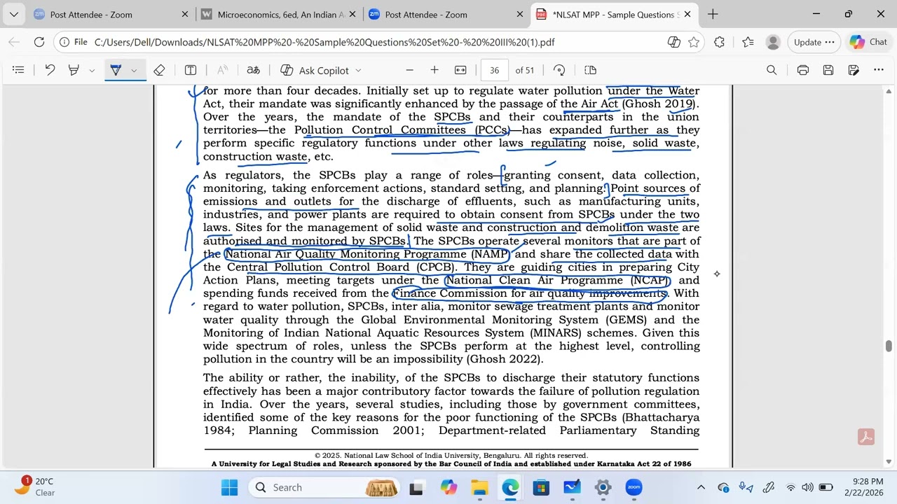The width and height of the screenshot is (897, 504).
Task: Print the PDF document
Action: point(803,70)
